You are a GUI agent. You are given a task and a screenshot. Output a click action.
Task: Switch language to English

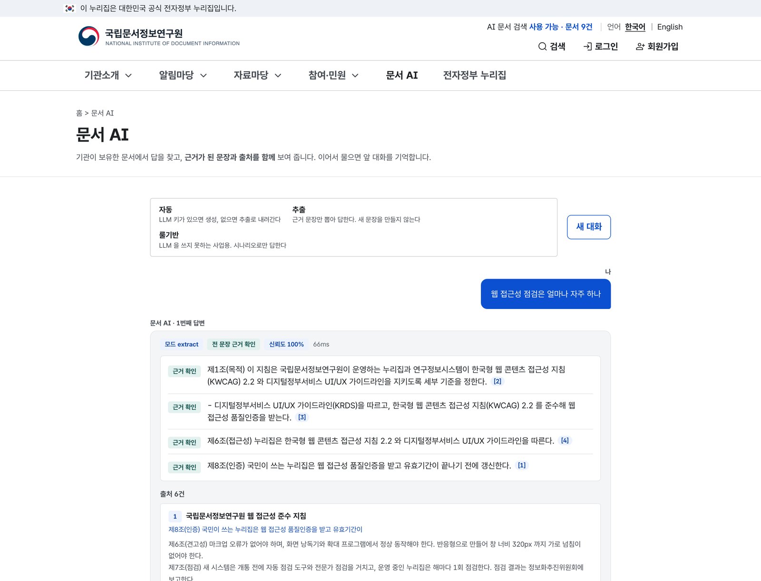670,27
